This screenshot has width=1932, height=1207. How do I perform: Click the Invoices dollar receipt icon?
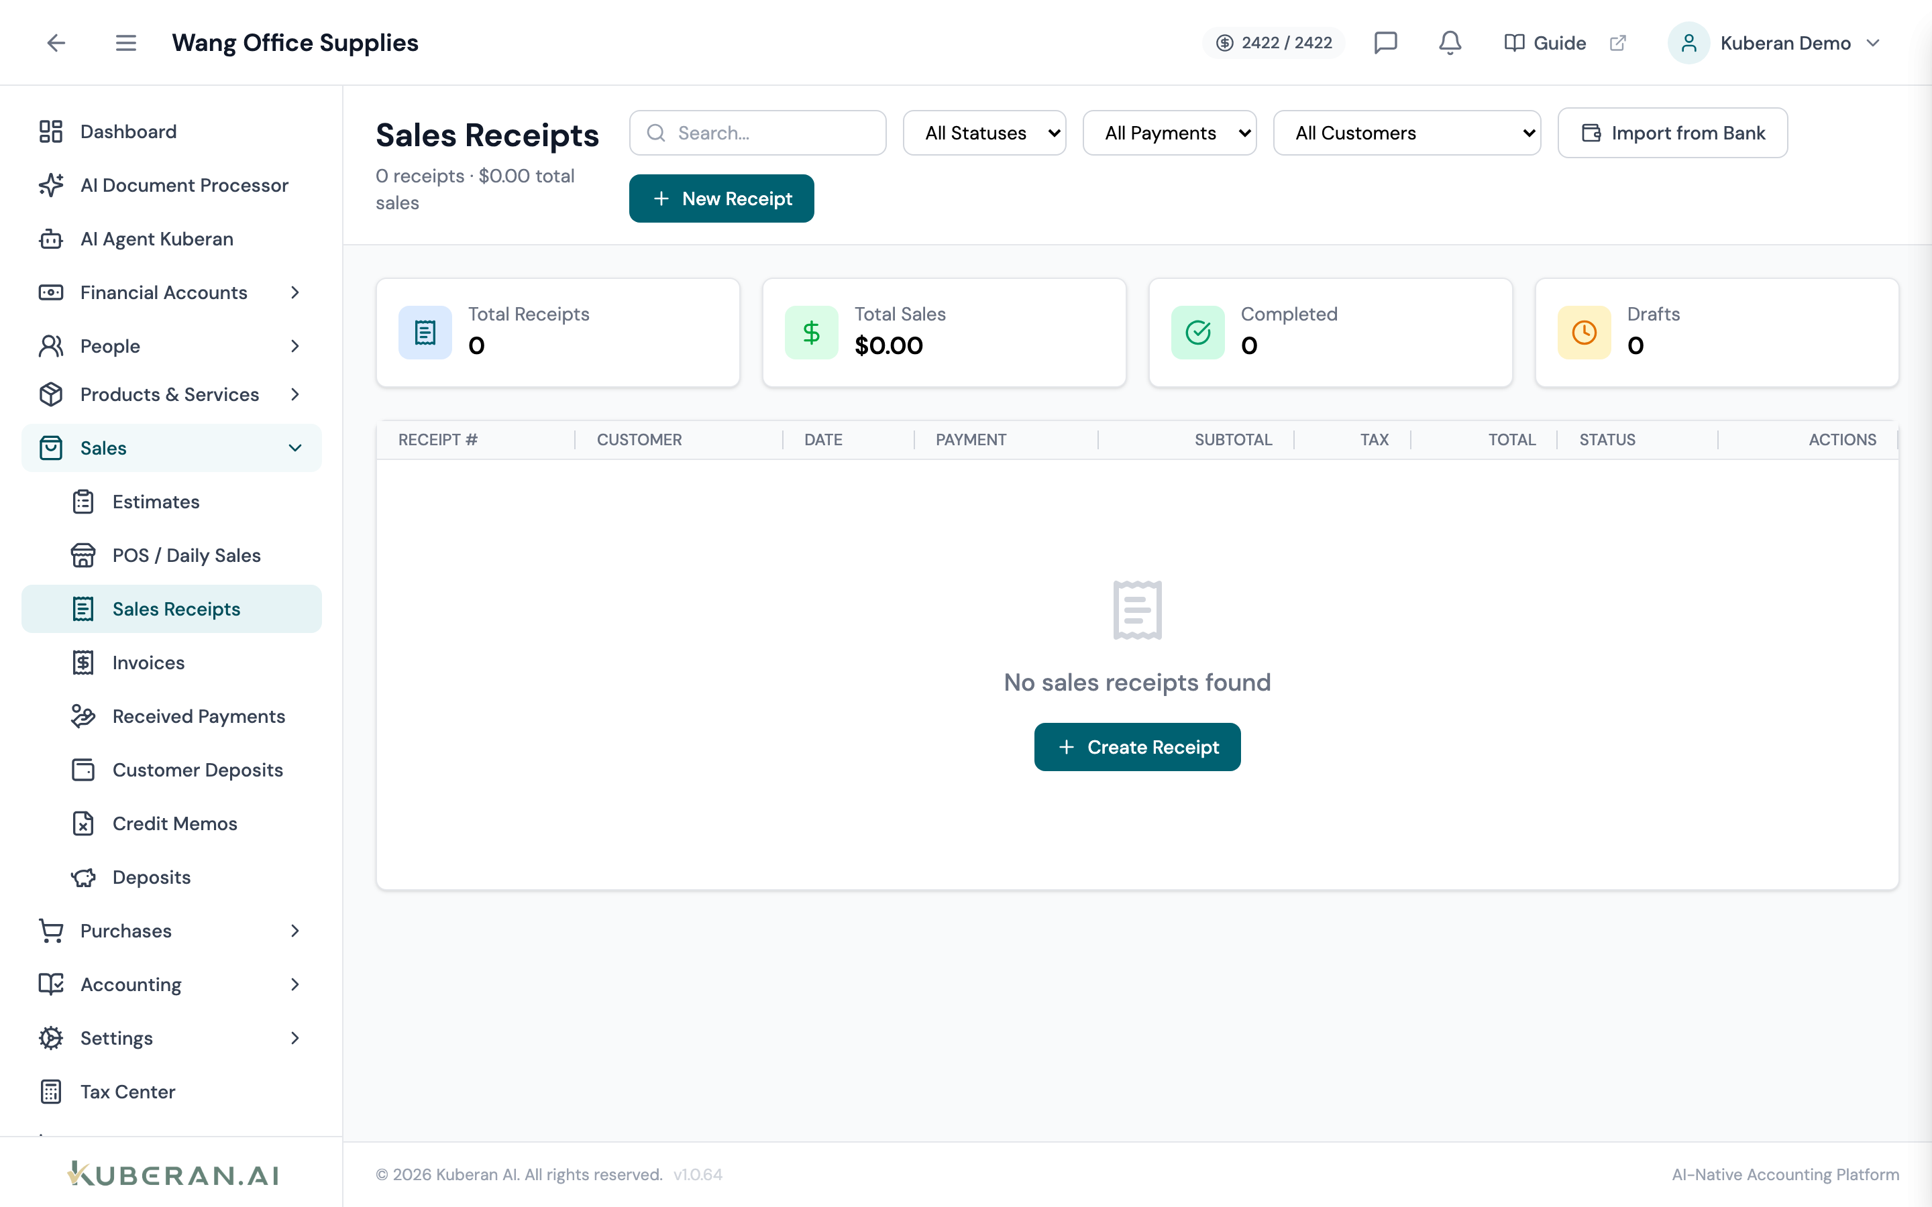(83, 663)
